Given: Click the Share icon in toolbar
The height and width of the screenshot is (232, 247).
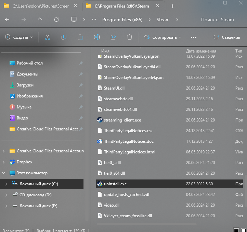Looking at the screenshot, I should pyautogui.click(x=113, y=37).
